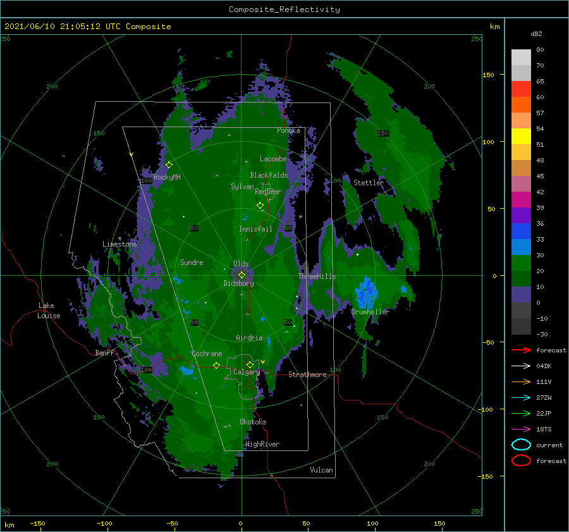569x532 pixels.
Task: Pick the light grey 80 dBZ swatch
Action: [x=521, y=58]
